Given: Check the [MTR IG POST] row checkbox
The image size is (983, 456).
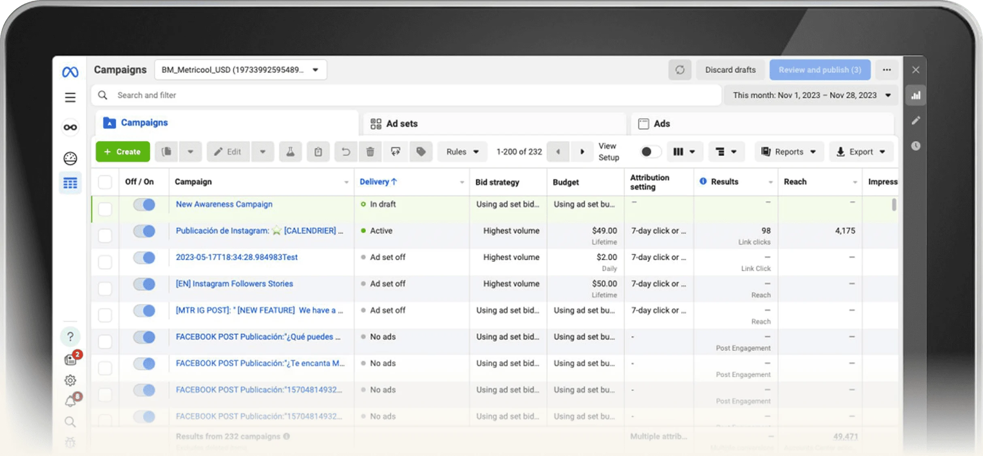Looking at the screenshot, I should [x=105, y=315].
